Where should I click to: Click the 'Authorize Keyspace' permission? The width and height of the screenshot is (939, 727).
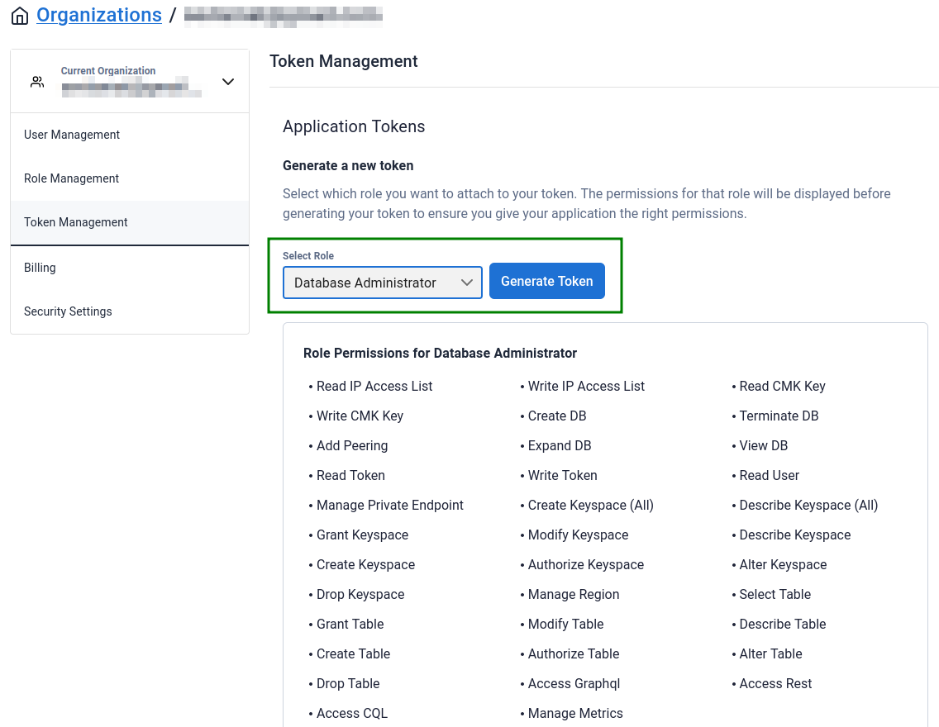[x=586, y=565]
